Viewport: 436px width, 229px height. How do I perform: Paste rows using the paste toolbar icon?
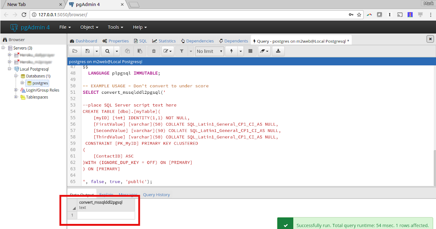140,51
